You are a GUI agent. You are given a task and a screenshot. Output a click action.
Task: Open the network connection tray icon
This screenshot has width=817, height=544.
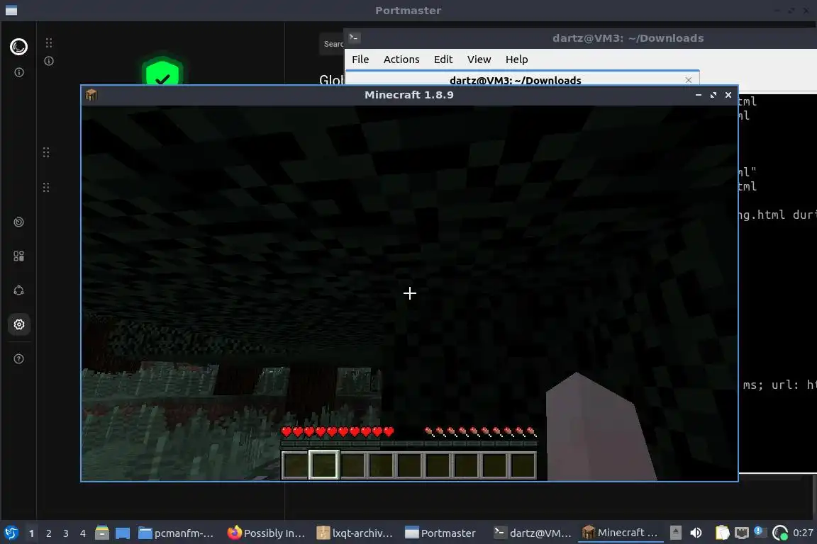click(741, 533)
